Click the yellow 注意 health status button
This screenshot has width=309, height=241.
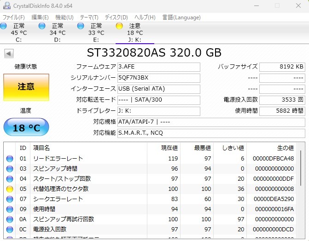pyautogui.click(x=26, y=87)
